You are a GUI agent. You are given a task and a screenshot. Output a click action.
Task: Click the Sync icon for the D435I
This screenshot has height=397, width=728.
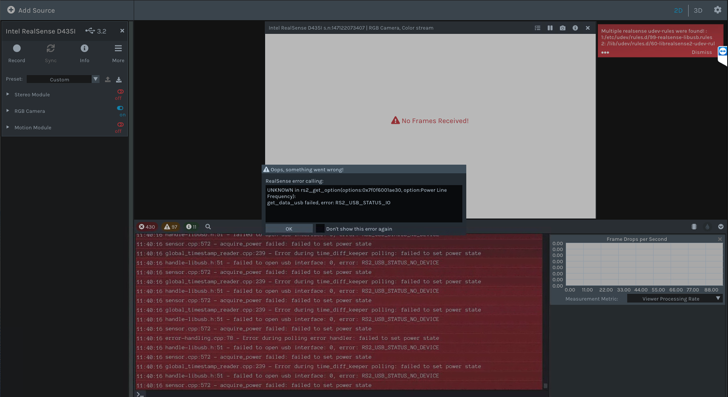51,48
